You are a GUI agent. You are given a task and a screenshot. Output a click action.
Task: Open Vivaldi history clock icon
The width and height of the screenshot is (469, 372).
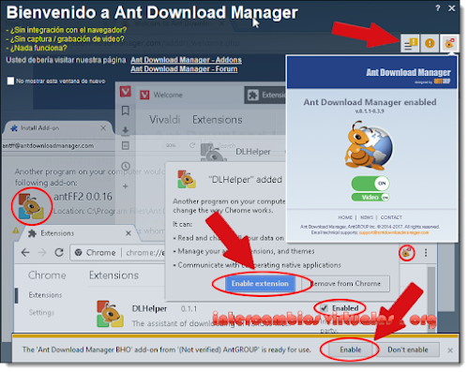click(126, 166)
